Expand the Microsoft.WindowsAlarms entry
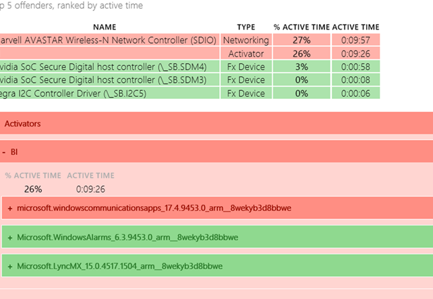433x299 pixels. coord(10,238)
